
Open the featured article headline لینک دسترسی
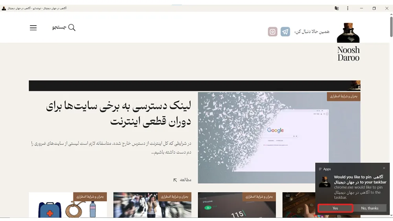coord(119,113)
